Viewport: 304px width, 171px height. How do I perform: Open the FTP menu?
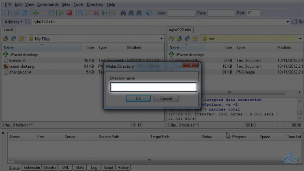tap(8, 4)
